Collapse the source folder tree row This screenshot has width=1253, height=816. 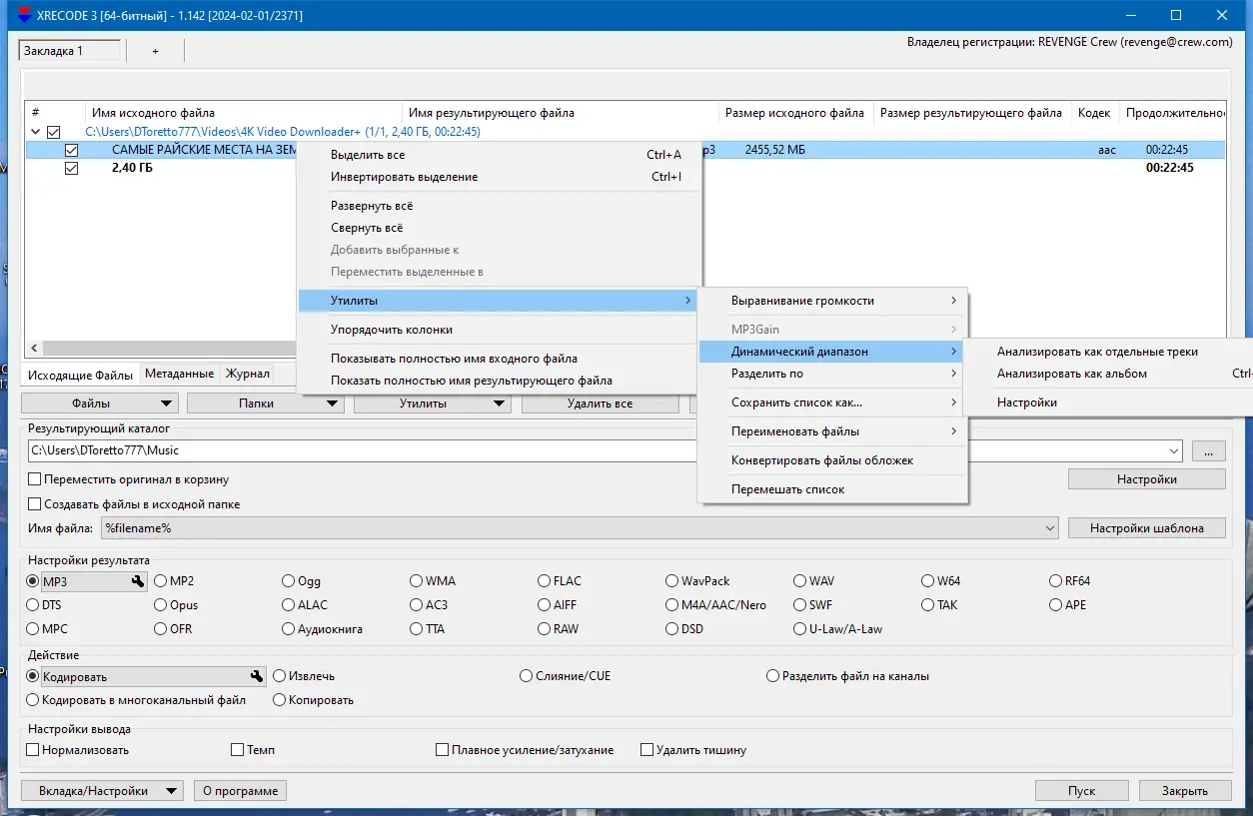[x=36, y=132]
